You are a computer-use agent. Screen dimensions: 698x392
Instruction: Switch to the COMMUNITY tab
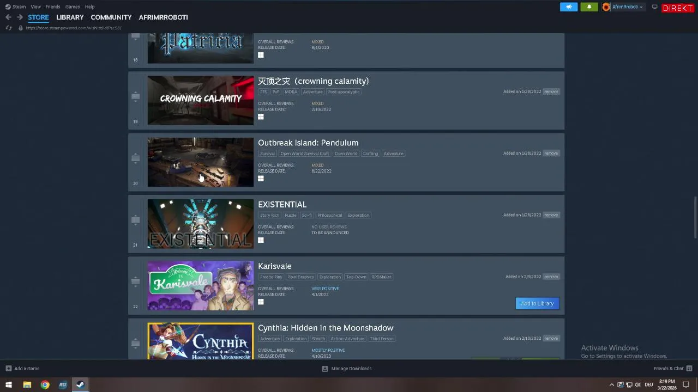(111, 17)
